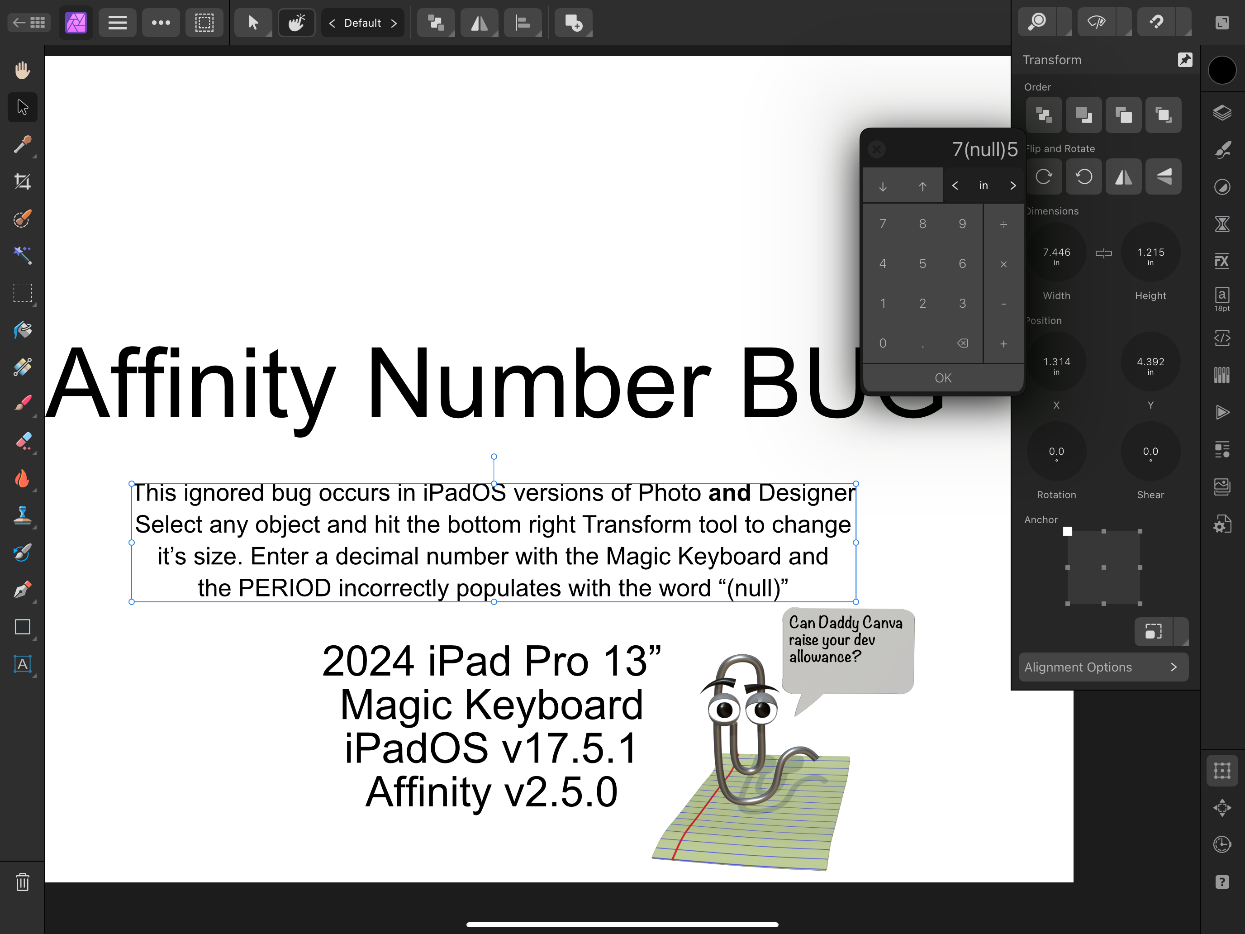1245x934 pixels.
Task: Select the Gradient tool
Action: tap(23, 367)
